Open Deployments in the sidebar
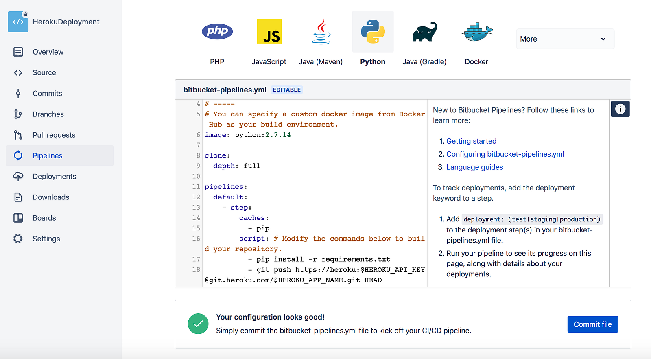Image resolution: width=651 pixels, height=359 pixels. click(x=59, y=176)
